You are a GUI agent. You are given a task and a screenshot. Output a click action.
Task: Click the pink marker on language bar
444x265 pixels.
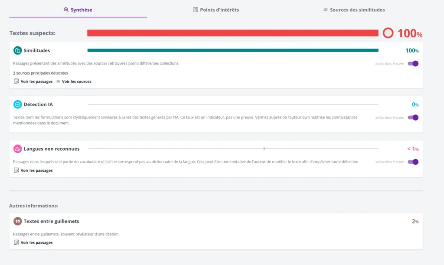pyautogui.click(x=264, y=149)
